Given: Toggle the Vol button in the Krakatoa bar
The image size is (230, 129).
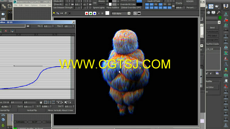Looking at the screenshot, I should (x=152, y=8).
